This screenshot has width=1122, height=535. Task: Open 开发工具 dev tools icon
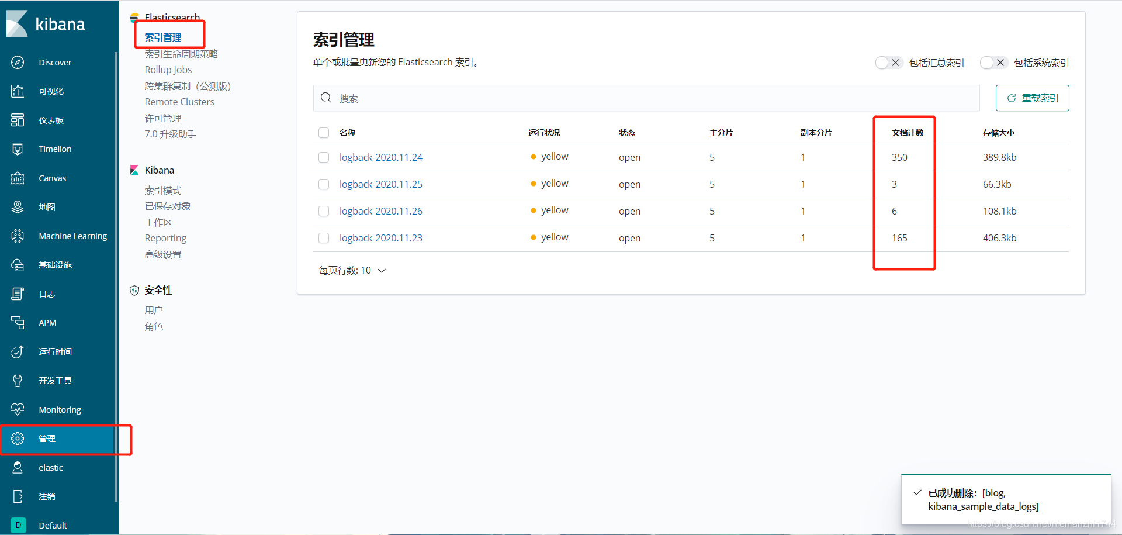18,381
